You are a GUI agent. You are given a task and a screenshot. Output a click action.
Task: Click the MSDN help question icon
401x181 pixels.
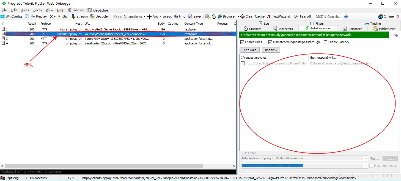(x=346, y=16)
